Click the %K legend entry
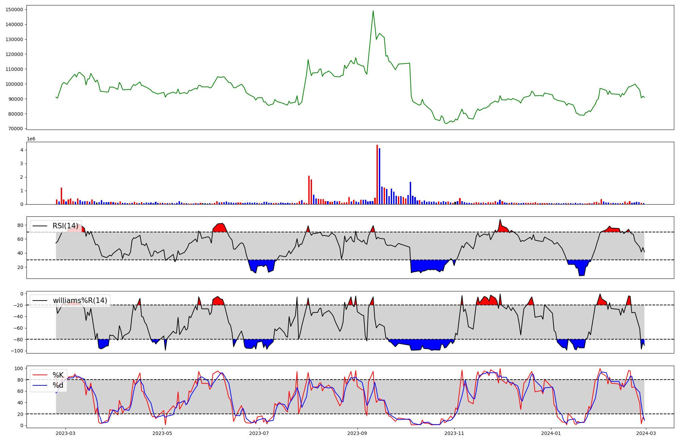Image resolution: width=679 pixels, height=441 pixels. click(58, 375)
